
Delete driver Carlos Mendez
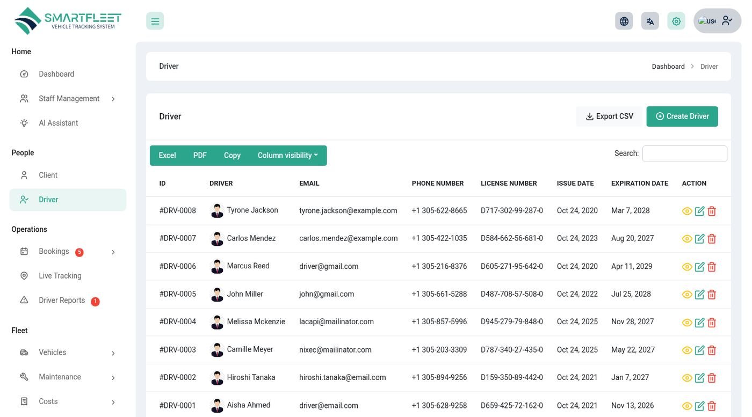click(x=712, y=239)
